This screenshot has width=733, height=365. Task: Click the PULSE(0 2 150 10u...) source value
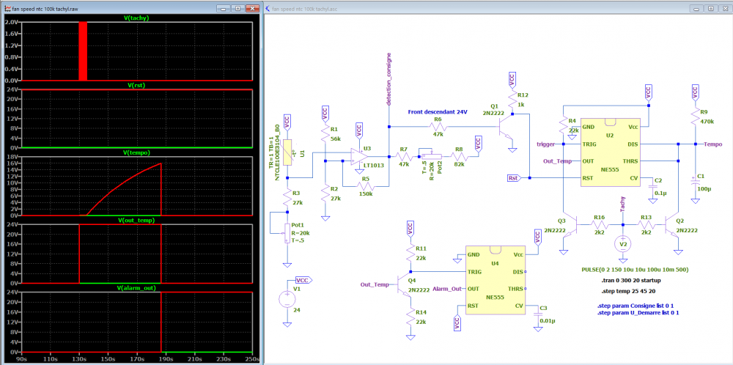(634, 270)
